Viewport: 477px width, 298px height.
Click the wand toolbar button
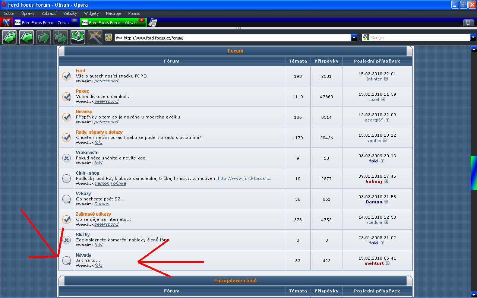95,38
